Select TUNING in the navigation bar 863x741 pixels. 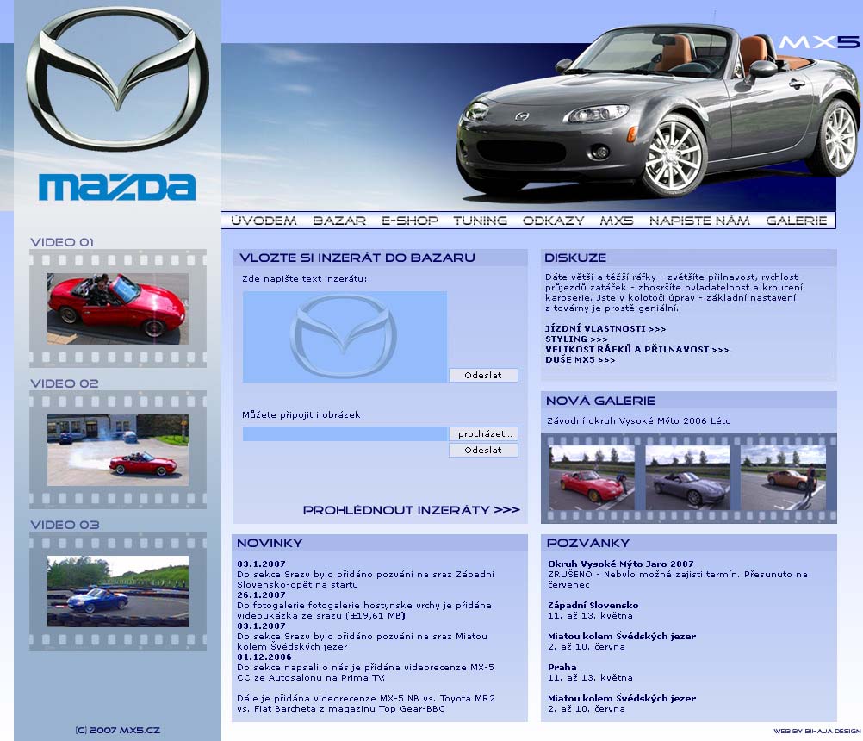480,221
